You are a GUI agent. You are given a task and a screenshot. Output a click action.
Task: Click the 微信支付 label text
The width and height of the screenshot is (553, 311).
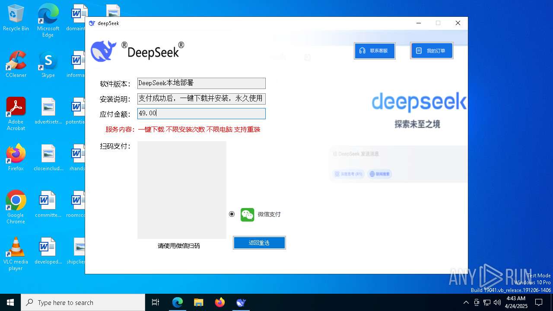[x=269, y=214]
